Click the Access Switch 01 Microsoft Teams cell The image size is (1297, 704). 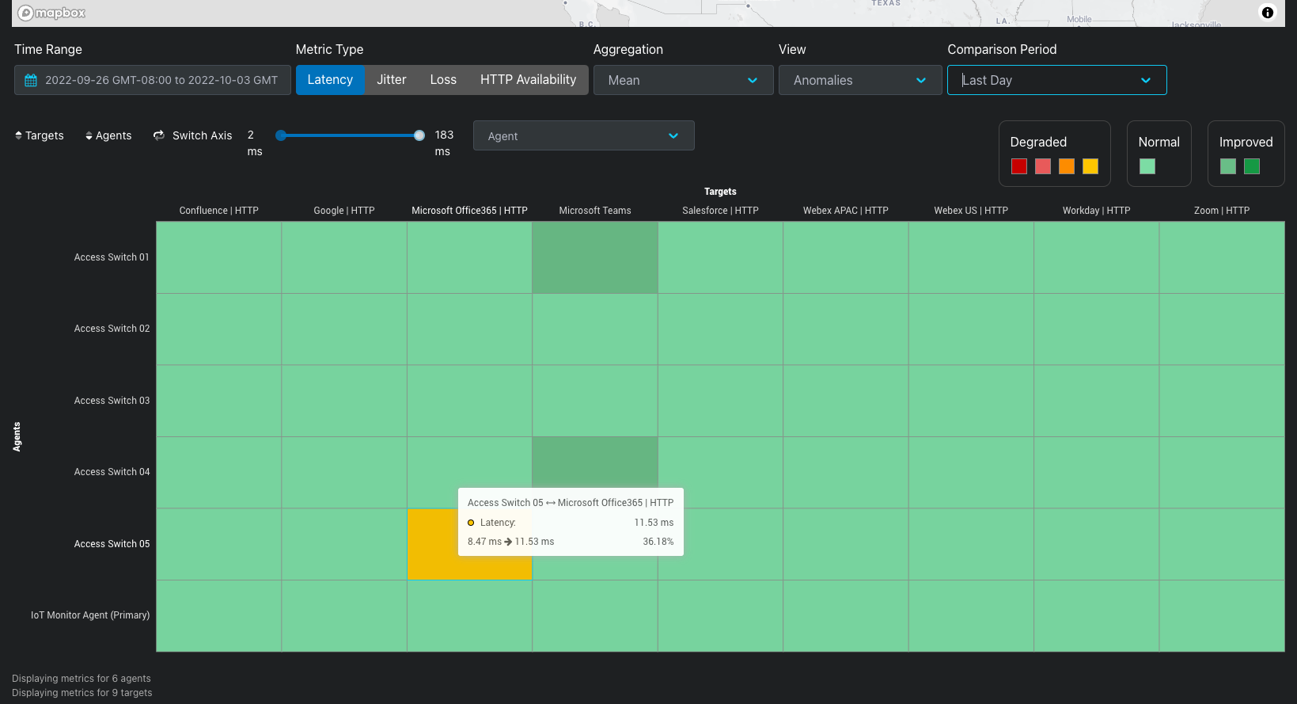tap(595, 257)
